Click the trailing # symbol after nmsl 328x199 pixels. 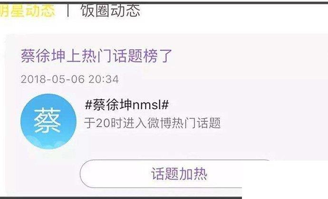tap(165, 104)
